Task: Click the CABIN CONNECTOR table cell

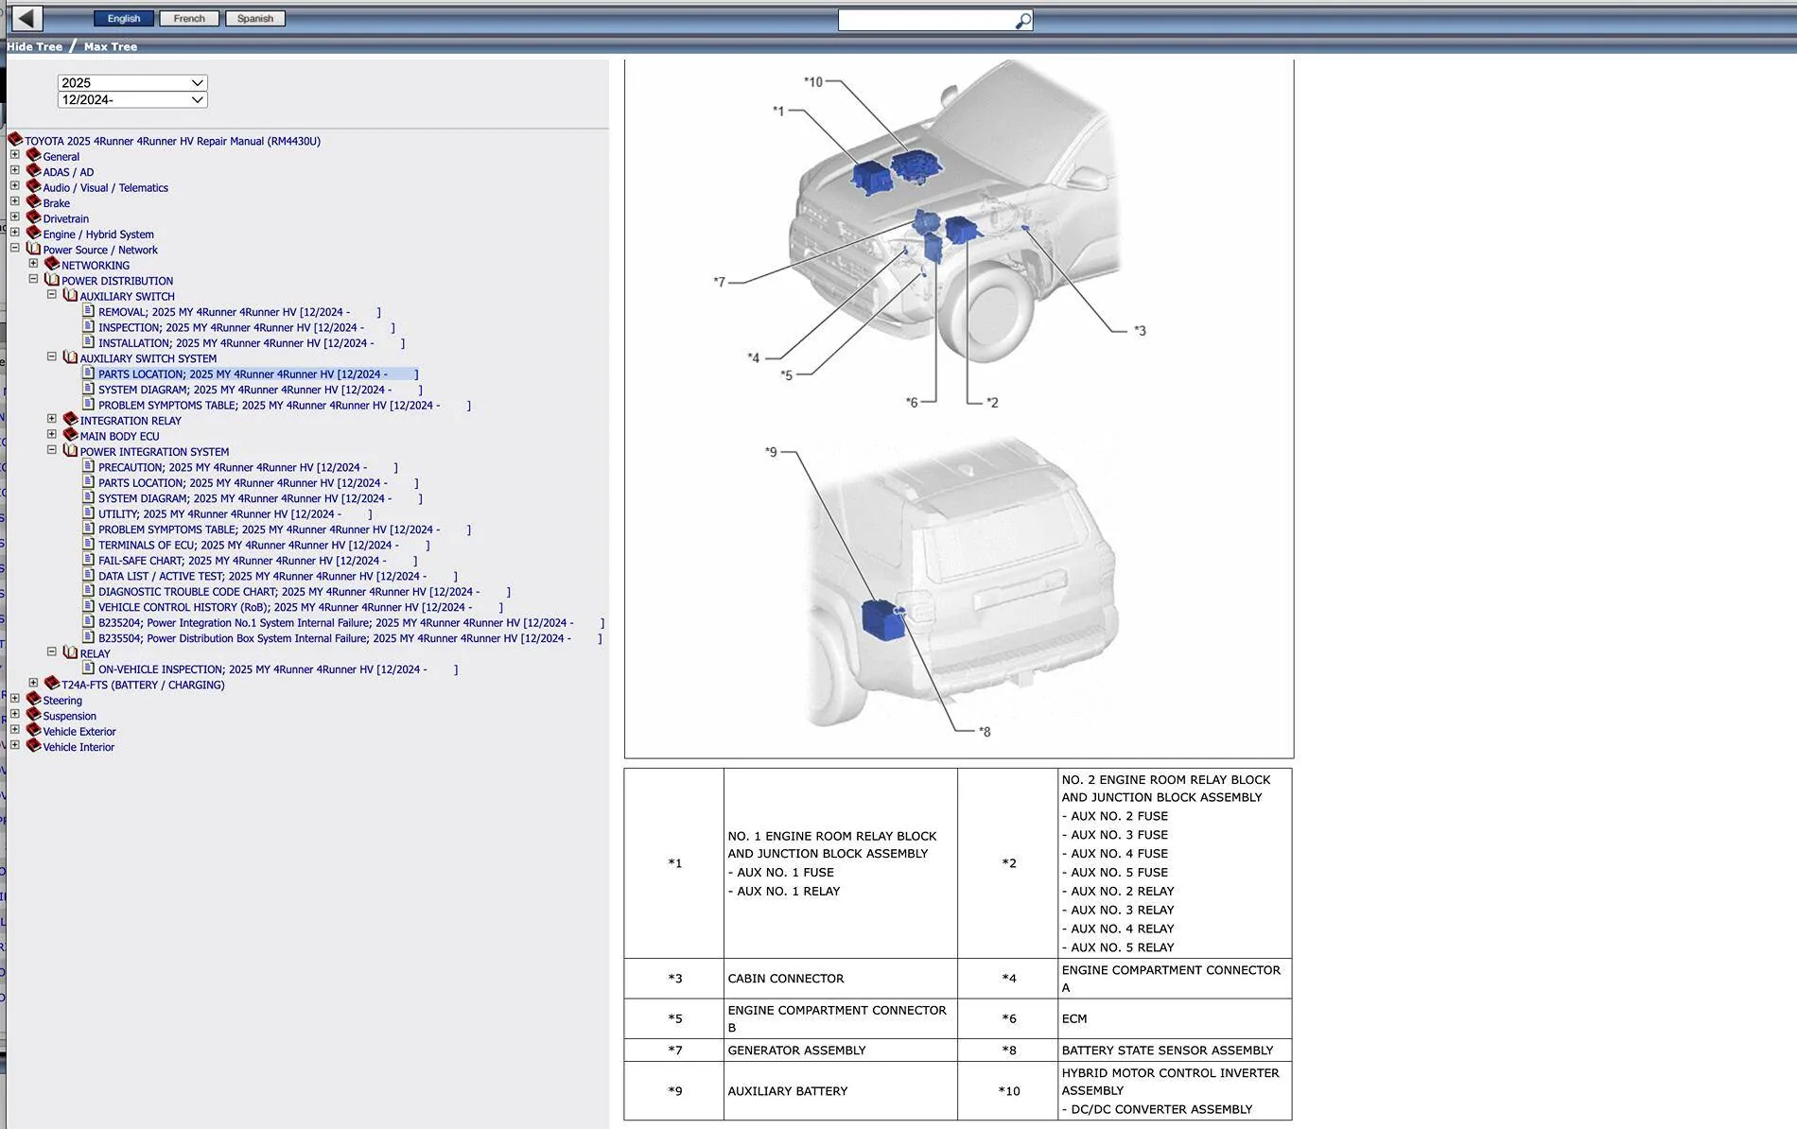Action: pos(841,979)
